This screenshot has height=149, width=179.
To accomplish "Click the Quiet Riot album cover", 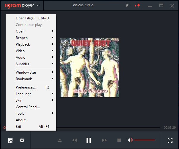I will [x=89, y=68].
